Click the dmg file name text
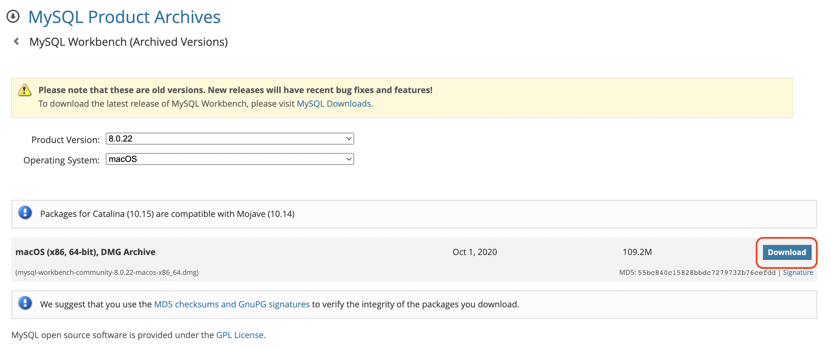This screenshot has height=349, width=831. [x=107, y=272]
